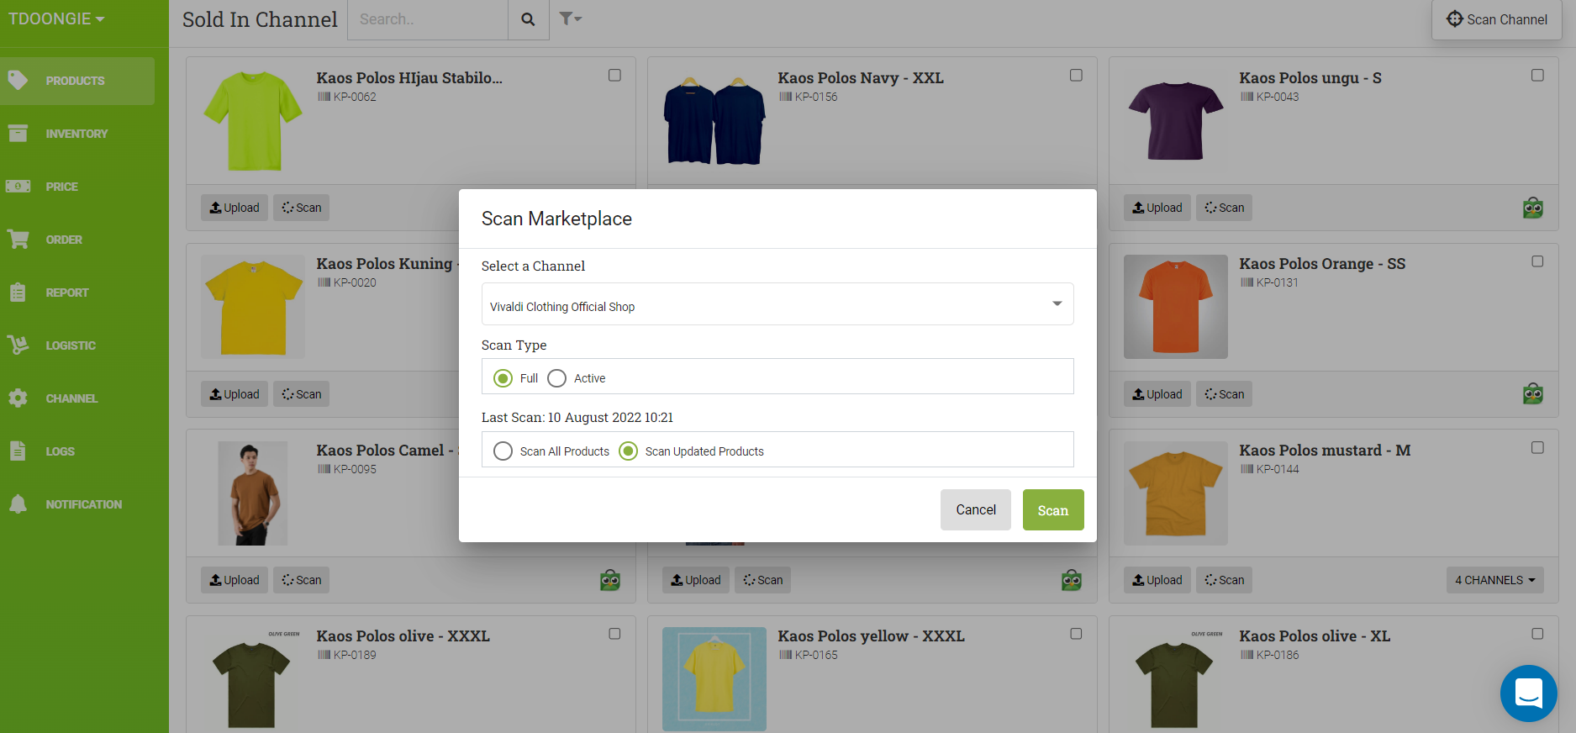1576x733 pixels.
Task: Open the purple shirt thumbnail
Action: click(x=1176, y=121)
